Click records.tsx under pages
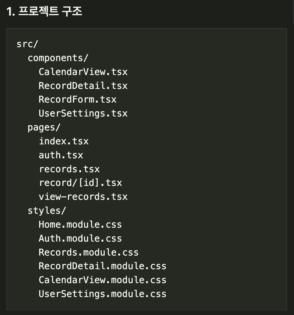 click(x=69, y=169)
